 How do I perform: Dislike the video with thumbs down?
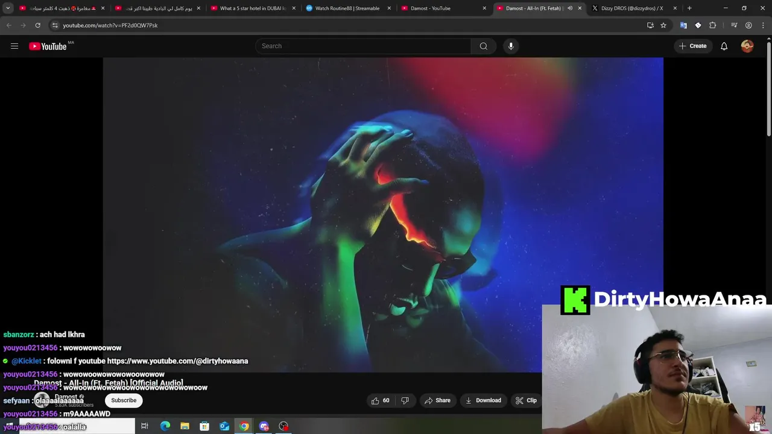click(x=405, y=400)
